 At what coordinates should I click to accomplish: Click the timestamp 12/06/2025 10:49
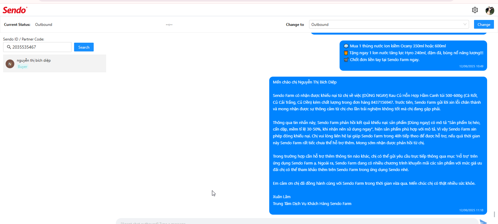coord(471,66)
